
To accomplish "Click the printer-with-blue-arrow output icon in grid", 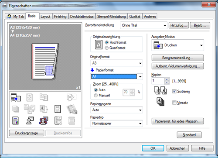I will point(16,97).
